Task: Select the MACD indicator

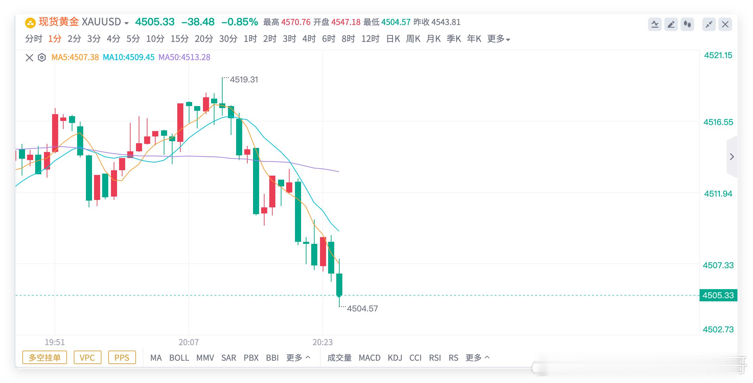Action: tap(369, 358)
